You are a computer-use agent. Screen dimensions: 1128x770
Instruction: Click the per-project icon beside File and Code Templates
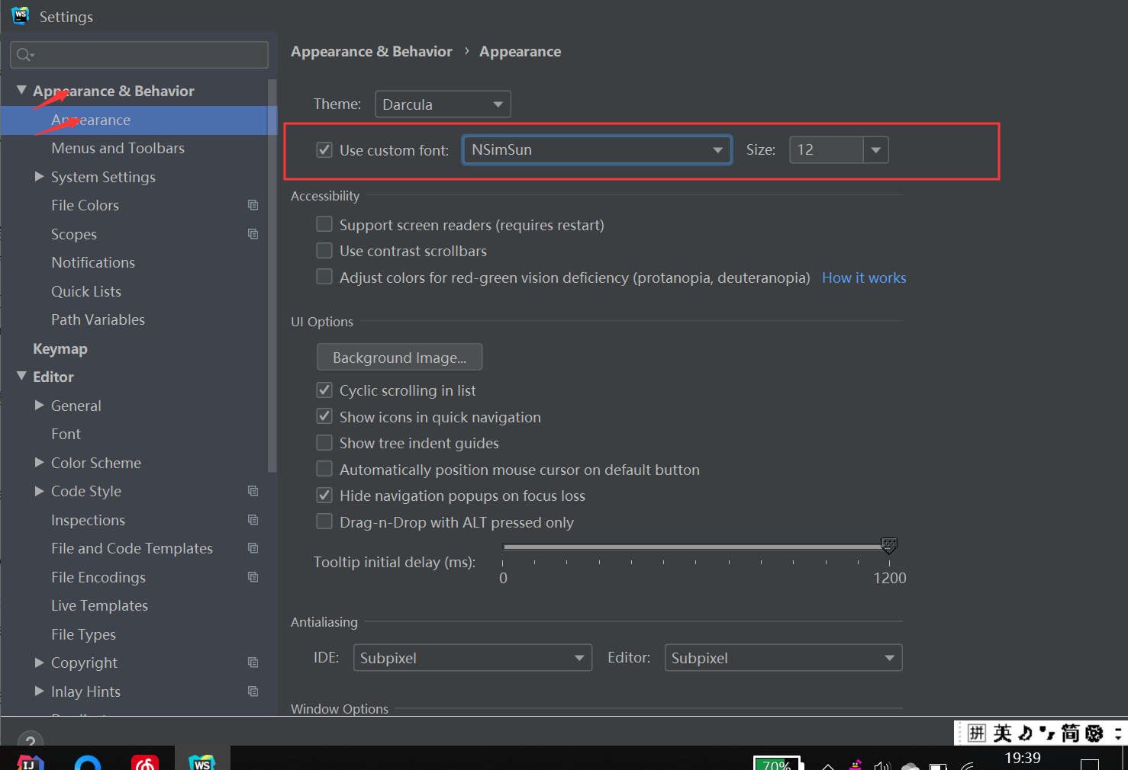[253, 548]
